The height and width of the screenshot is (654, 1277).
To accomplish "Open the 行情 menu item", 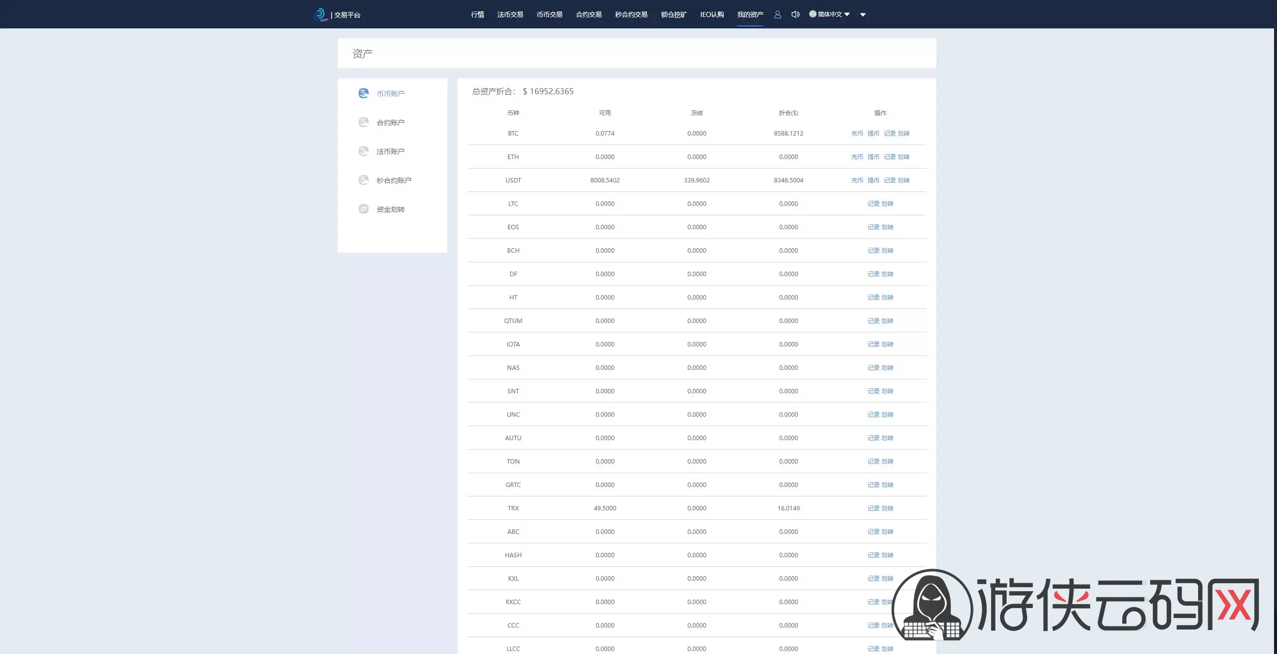I will (x=477, y=14).
